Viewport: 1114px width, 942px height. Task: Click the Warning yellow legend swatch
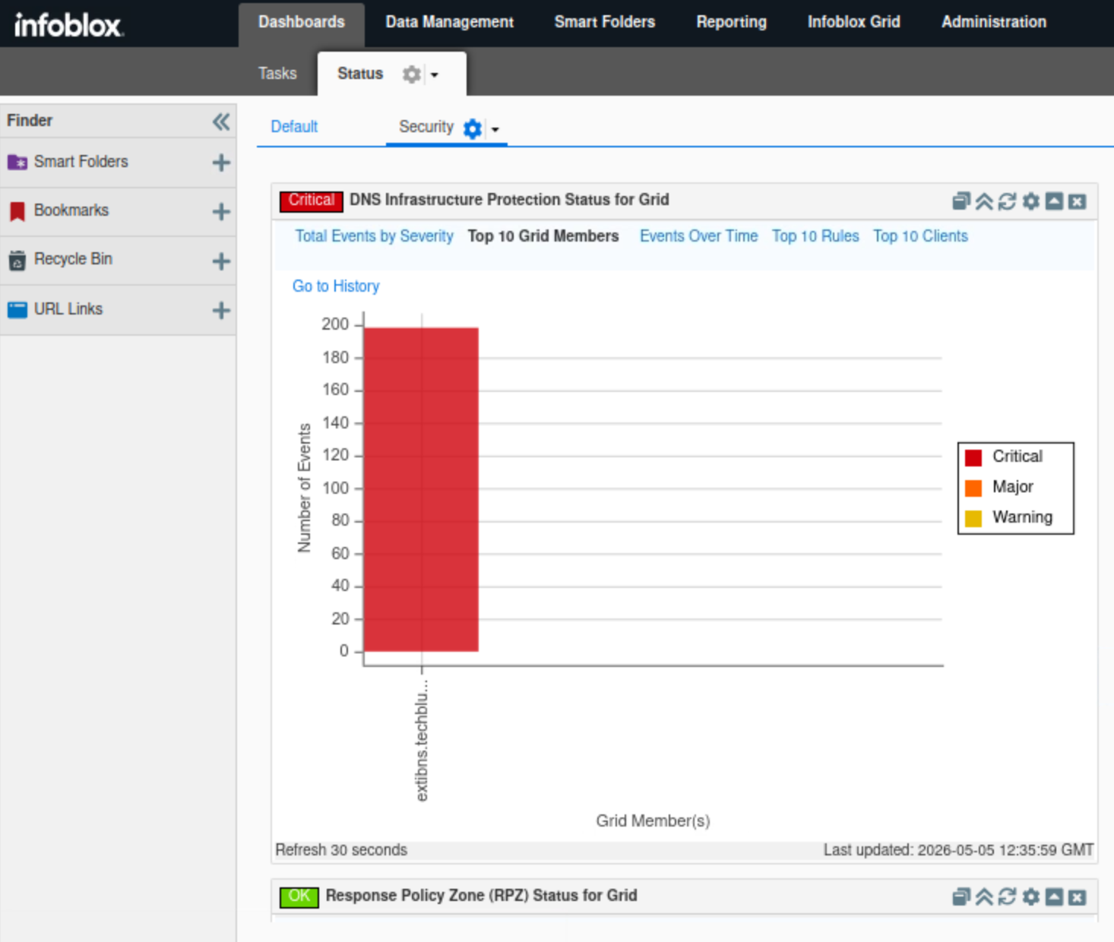click(973, 518)
